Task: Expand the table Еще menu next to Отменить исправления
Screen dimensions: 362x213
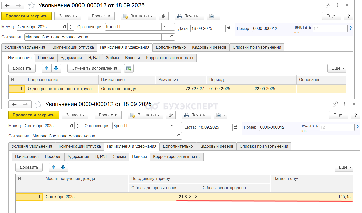Action: 337,68
